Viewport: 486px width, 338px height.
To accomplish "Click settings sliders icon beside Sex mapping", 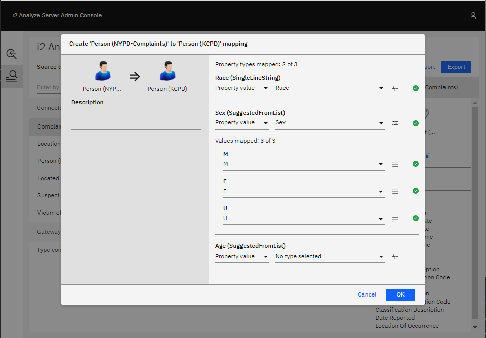I will [x=395, y=123].
